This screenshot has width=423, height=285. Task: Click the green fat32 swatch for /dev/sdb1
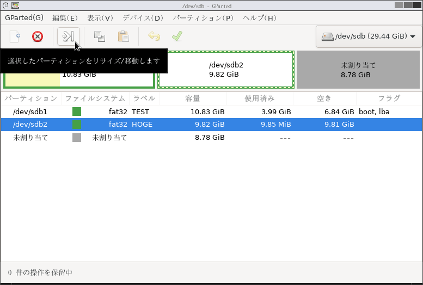77,111
